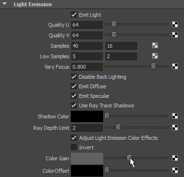Click the Vary Focus texture map icon
The width and height of the screenshot is (184, 177).
tap(175, 66)
